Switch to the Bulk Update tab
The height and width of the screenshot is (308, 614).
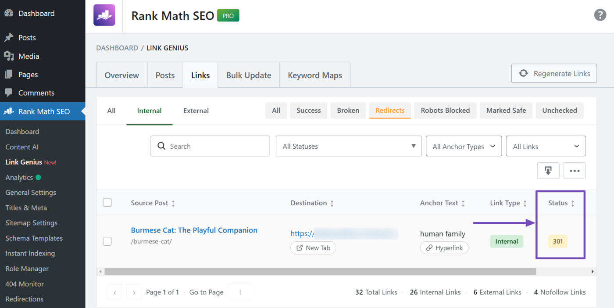(248, 75)
